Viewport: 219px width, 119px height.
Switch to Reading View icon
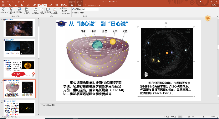click(189, 117)
